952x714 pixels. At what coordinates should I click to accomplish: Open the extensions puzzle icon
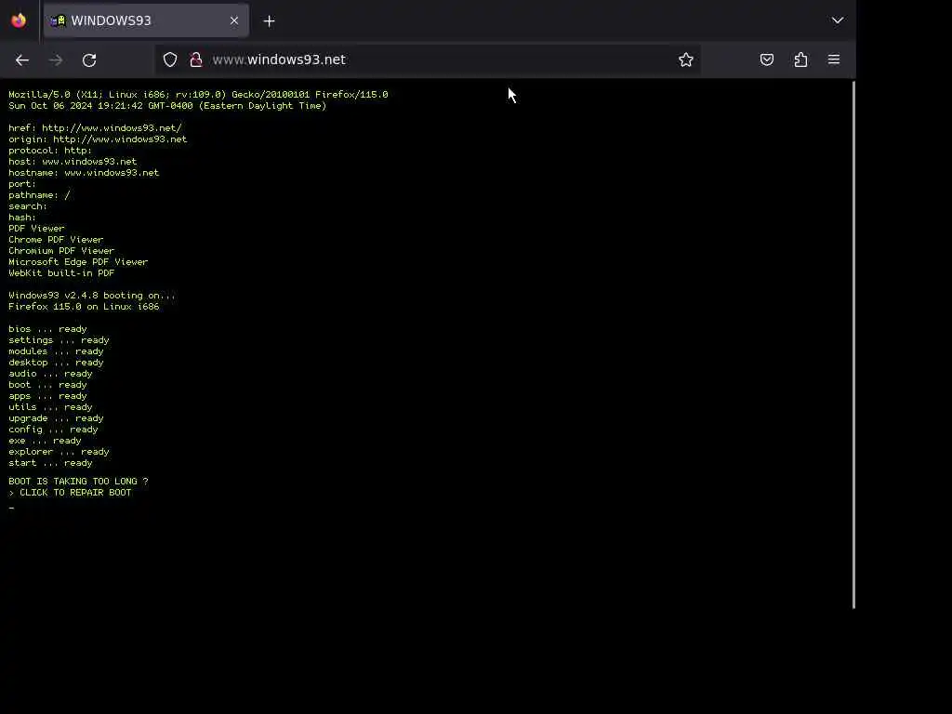click(x=800, y=59)
